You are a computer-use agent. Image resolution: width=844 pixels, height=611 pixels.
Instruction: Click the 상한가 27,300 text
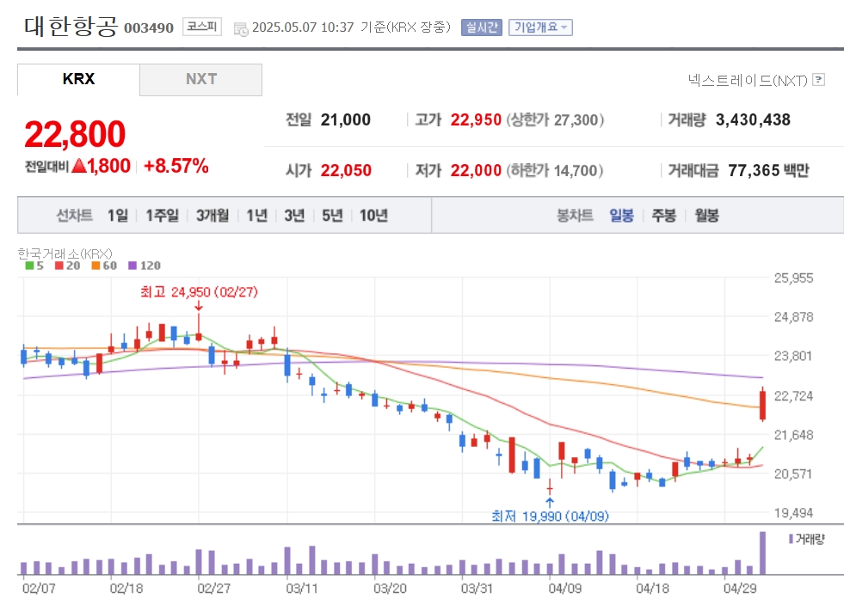pyautogui.click(x=555, y=119)
